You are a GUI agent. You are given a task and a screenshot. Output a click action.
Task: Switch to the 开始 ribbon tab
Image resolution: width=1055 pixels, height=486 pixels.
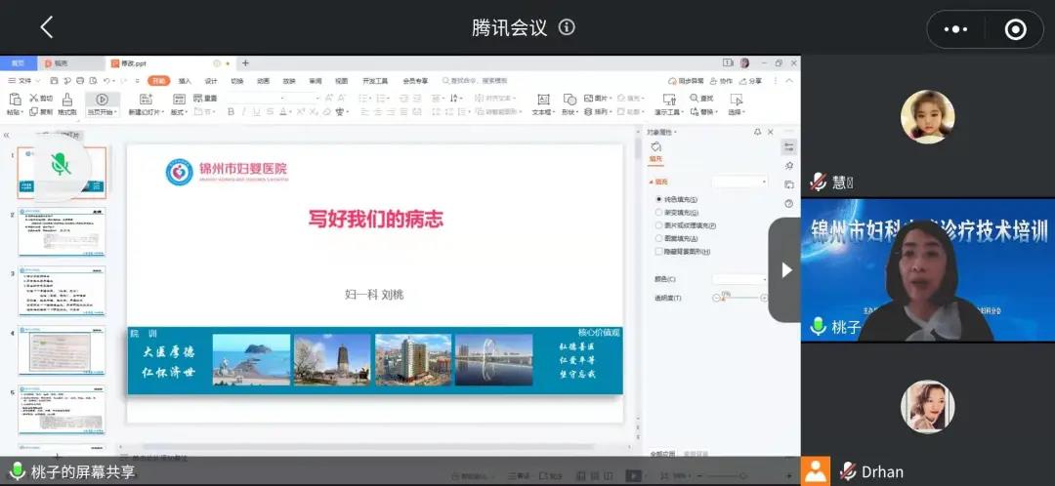159,81
